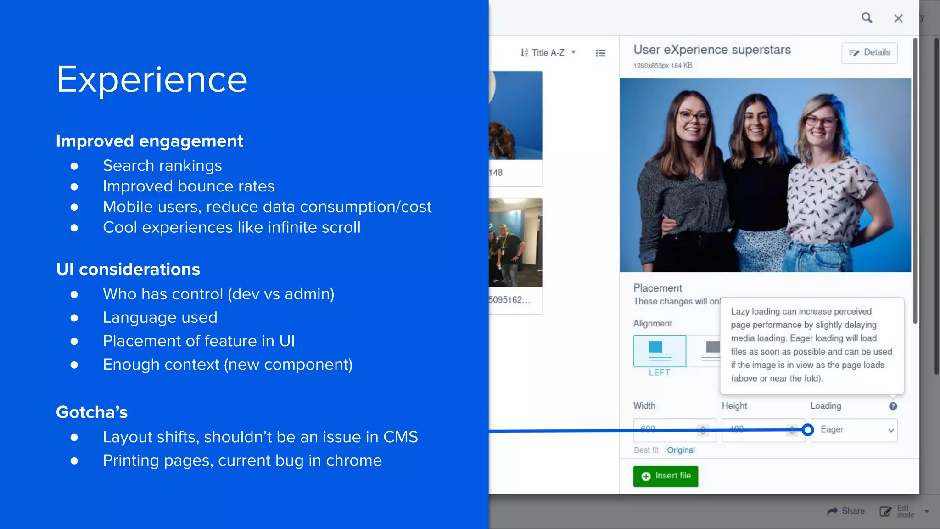
Task: Expand the arrow beside Edit mode
Action: 927,511
